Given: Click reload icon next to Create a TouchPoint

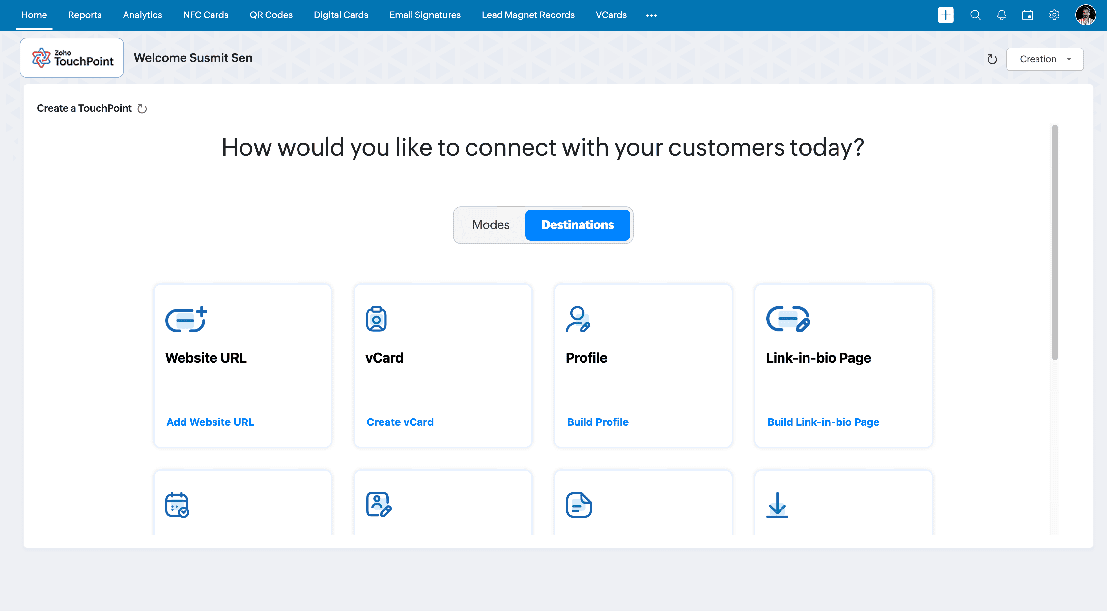Looking at the screenshot, I should 142,109.
